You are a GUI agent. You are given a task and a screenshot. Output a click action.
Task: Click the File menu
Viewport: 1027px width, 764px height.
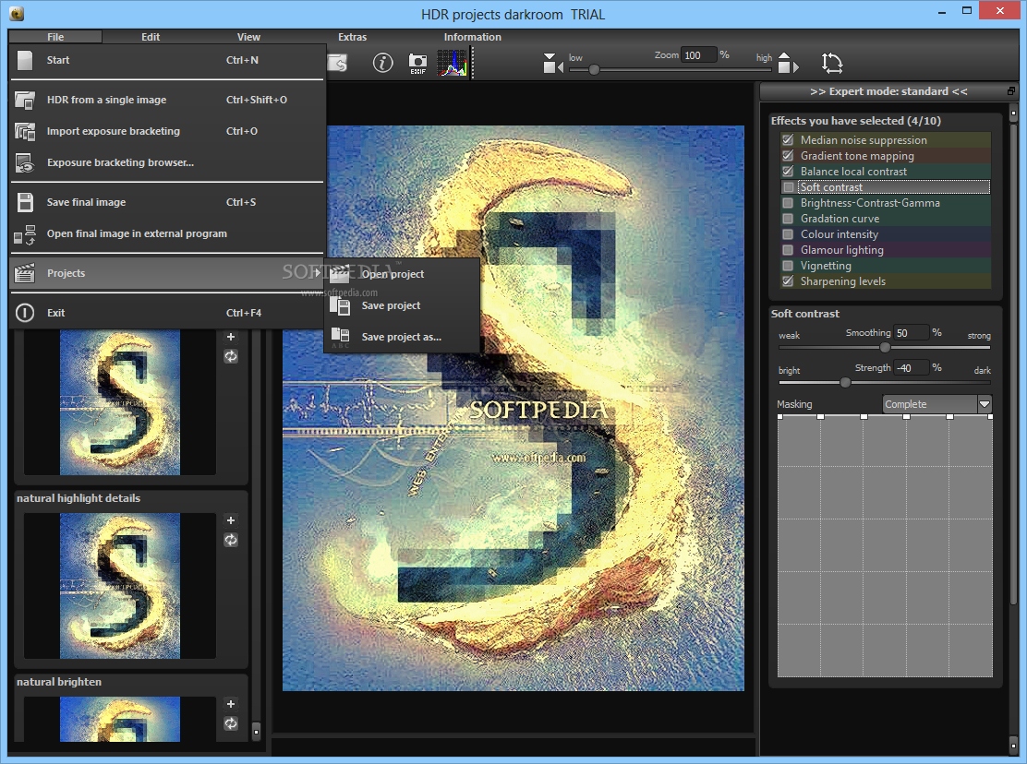tap(55, 37)
